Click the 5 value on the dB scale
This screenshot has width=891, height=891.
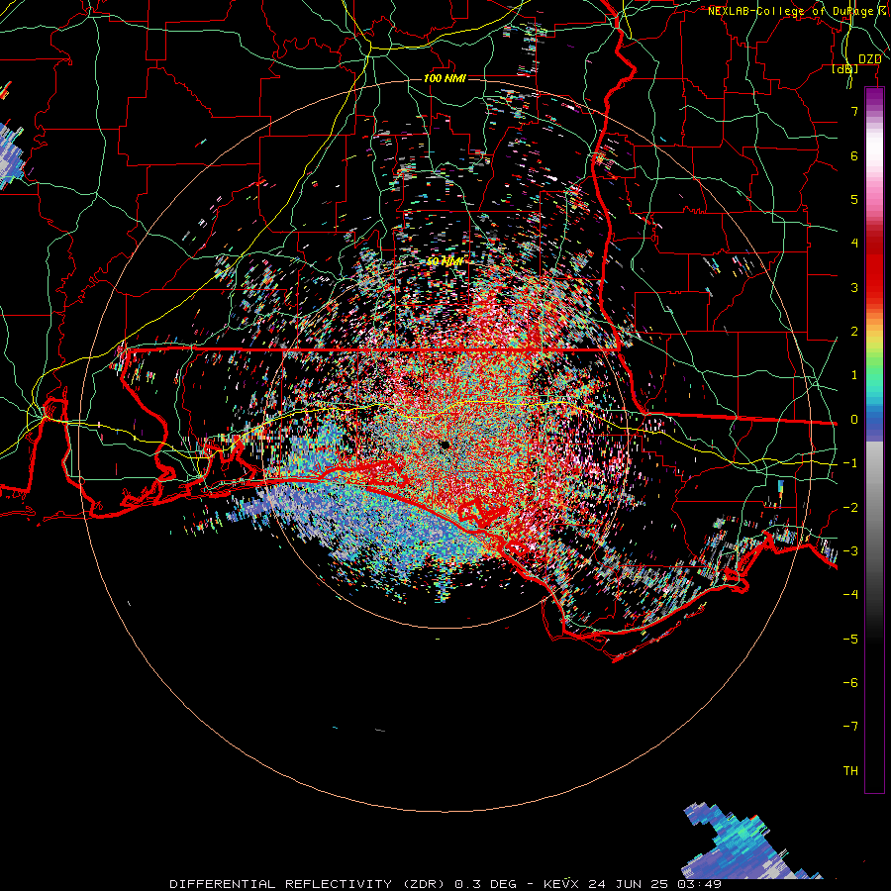[x=854, y=199]
